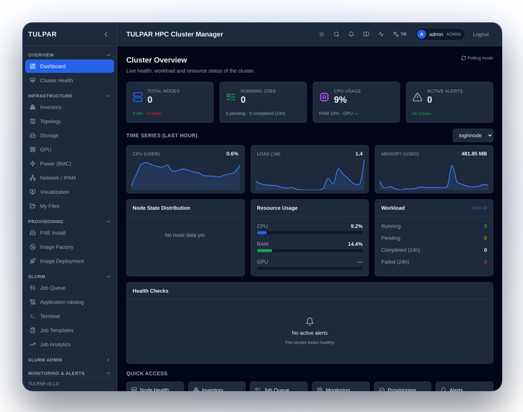This screenshot has height=412, width=523.
Task: Toggle Polling mode indicator
Action: [x=477, y=58]
